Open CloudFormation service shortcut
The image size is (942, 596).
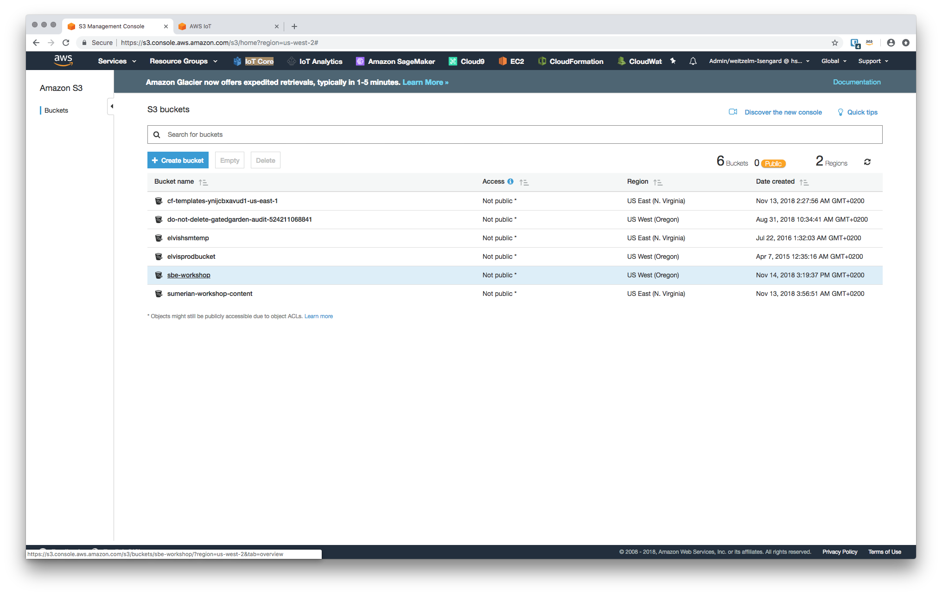tap(571, 61)
